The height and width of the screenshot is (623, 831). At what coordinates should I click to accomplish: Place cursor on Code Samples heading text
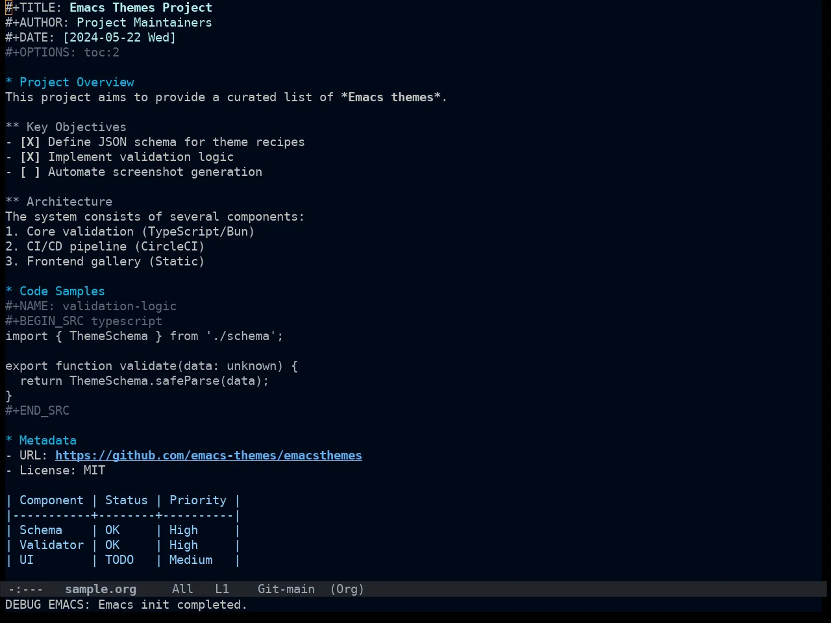(62, 291)
